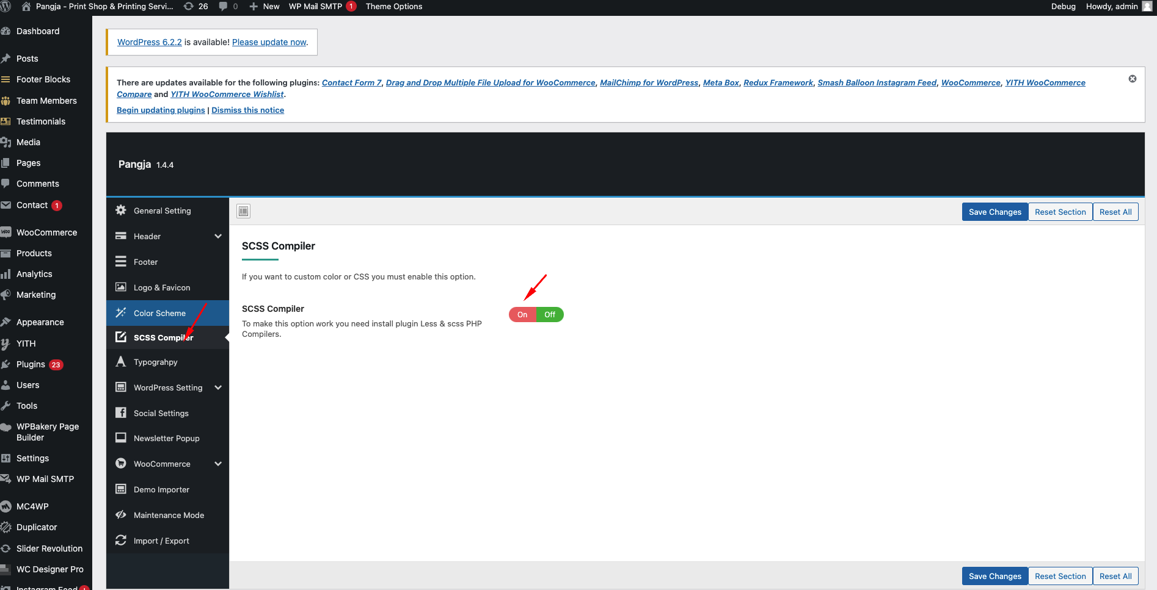Click the Analytics bar chart icon
1157x590 pixels.
tap(5, 274)
